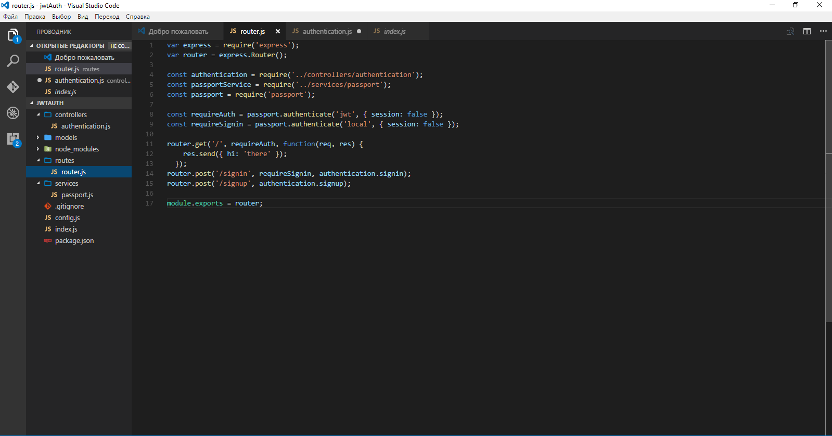Place cursor on module.exports line
832x436 pixels.
click(214, 203)
